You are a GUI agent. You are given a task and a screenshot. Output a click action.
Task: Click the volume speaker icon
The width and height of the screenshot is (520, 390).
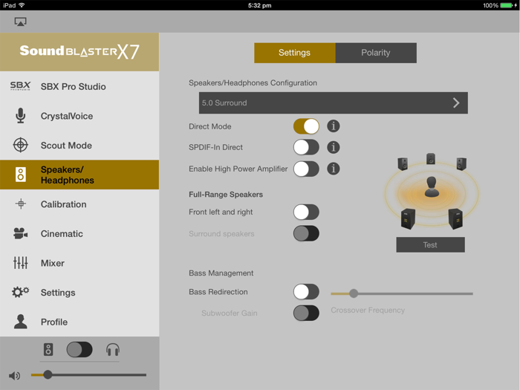pyautogui.click(x=15, y=375)
